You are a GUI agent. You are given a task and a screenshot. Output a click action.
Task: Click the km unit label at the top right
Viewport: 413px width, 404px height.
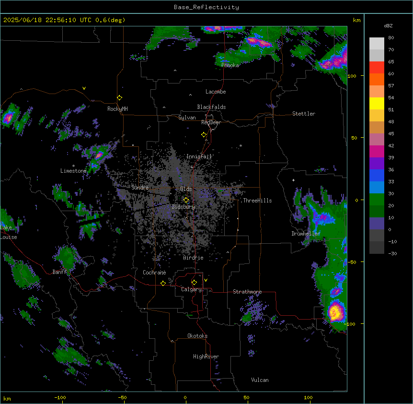(x=356, y=20)
